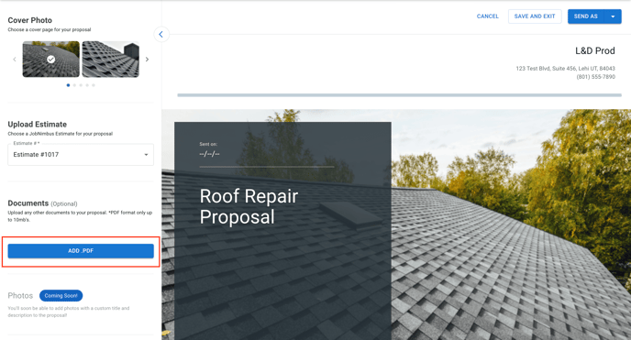Click Save and Exit
Image resolution: width=631 pixels, height=340 pixels.
[x=535, y=16]
